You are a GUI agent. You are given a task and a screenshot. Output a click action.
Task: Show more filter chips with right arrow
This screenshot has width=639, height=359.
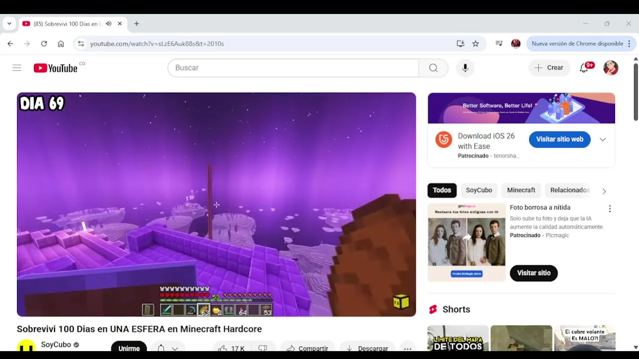(604, 191)
